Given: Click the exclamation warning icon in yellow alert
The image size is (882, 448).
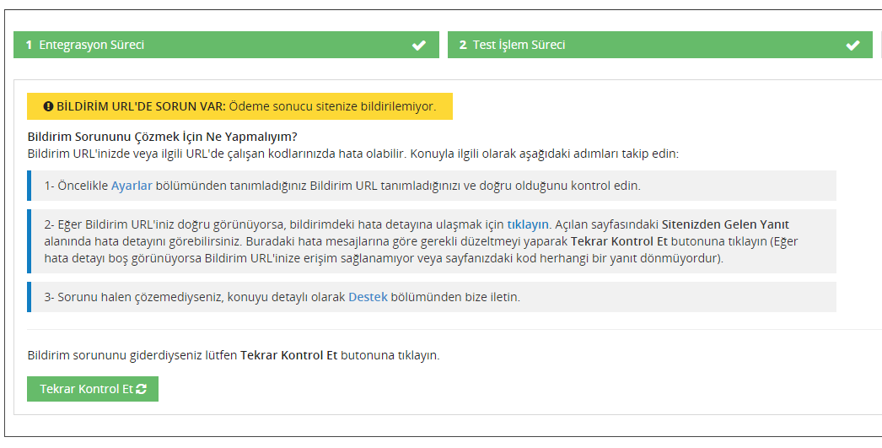Looking at the screenshot, I should (48, 106).
